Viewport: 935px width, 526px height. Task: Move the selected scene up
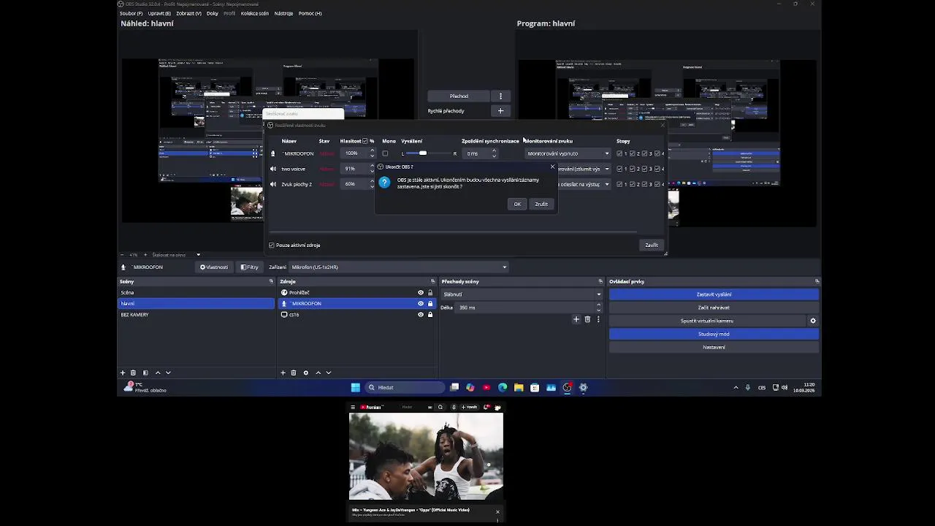coord(158,373)
